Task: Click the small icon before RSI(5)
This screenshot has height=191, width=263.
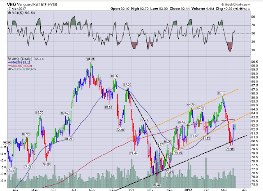Action: 9,13
